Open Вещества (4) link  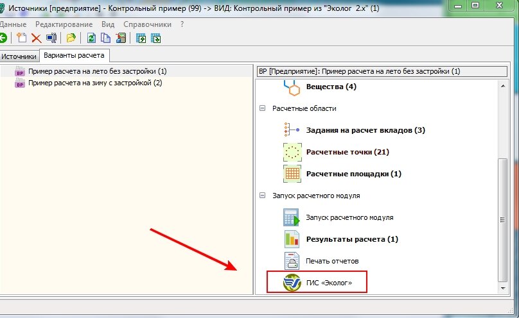331,87
